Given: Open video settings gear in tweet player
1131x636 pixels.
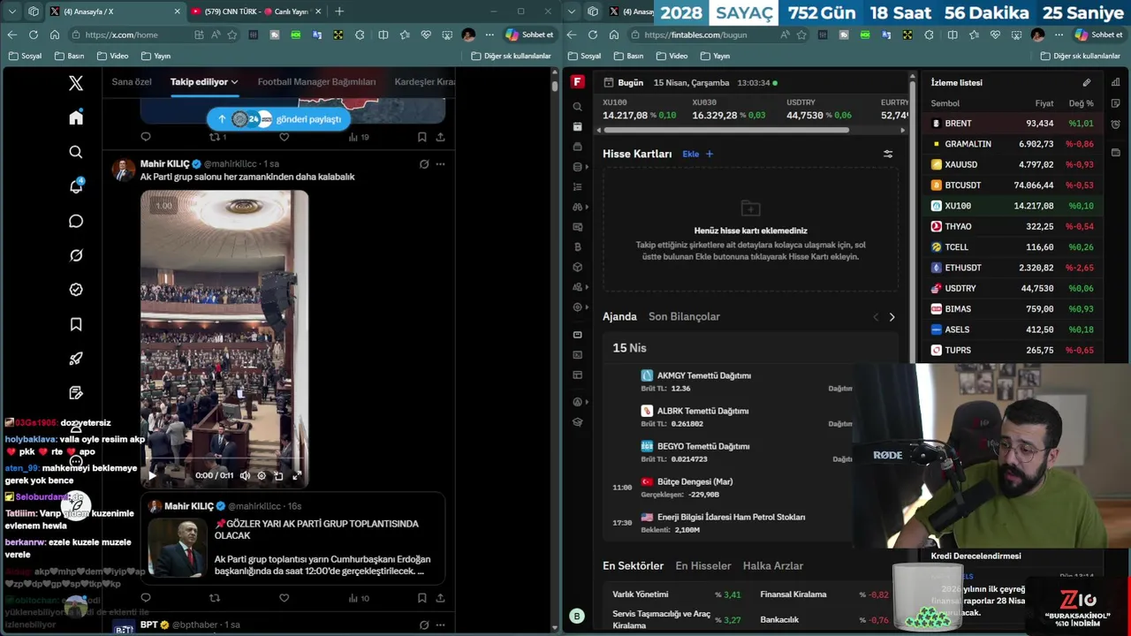Looking at the screenshot, I should (262, 475).
